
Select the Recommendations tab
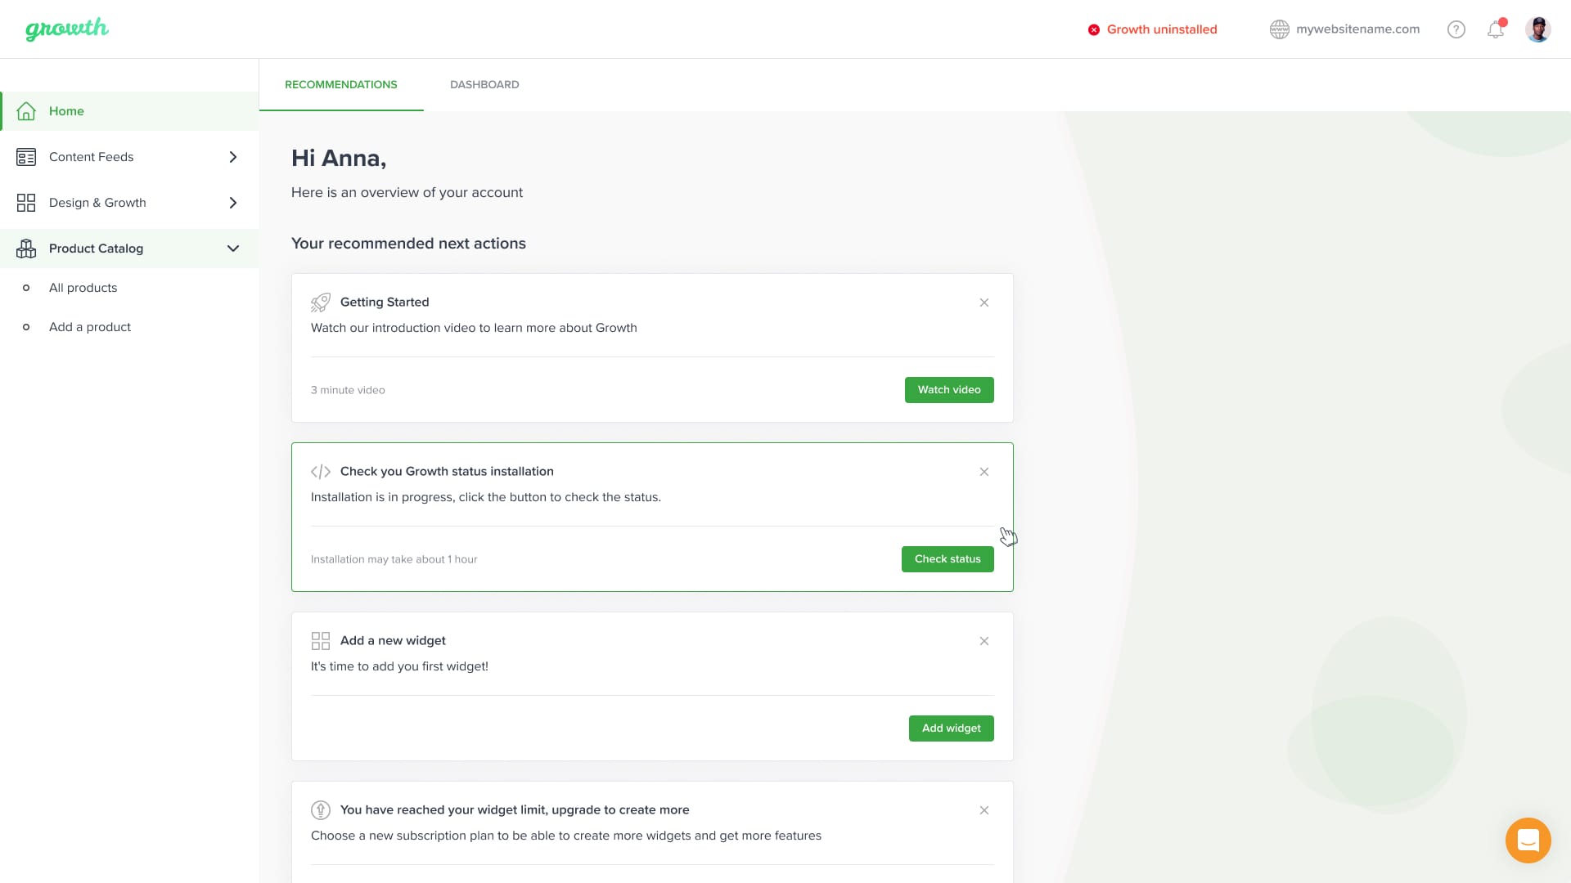340,84
